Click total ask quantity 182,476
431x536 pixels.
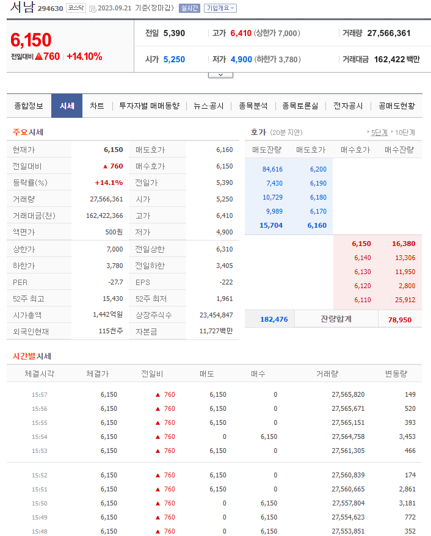274,319
